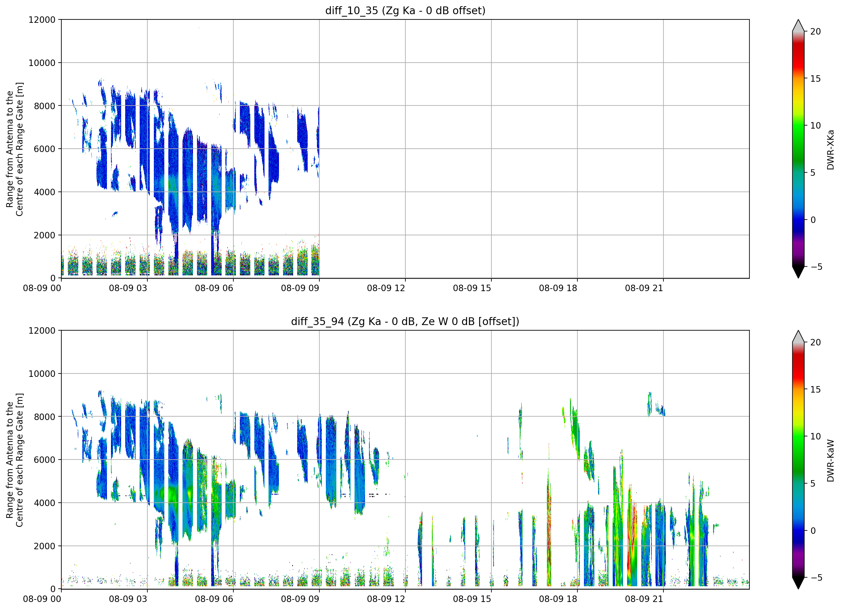841x610 pixels.
Task: Click the "0" tick on the DWR-XKa colorbar
Action: 813,220
